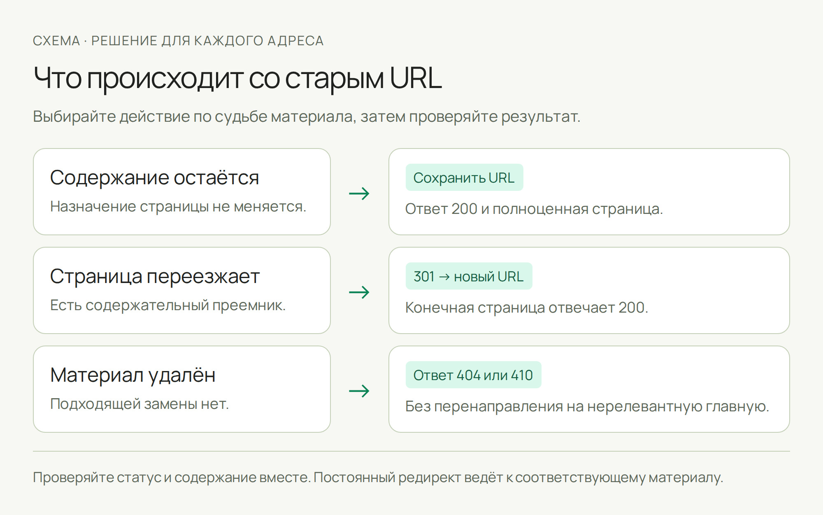Click the arrow after "Содержание остаётся" card
The image size is (823, 515).
pyautogui.click(x=359, y=193)
